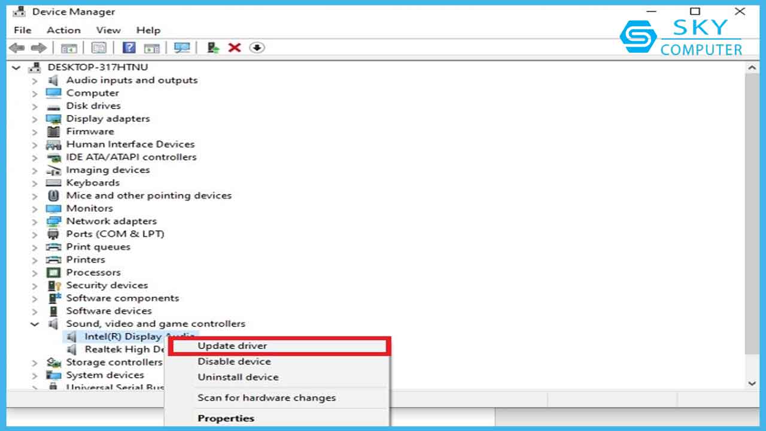The image size is (766, 431).
Task: Click Scan for hardware changes menu entry
Action: [266, 397]
